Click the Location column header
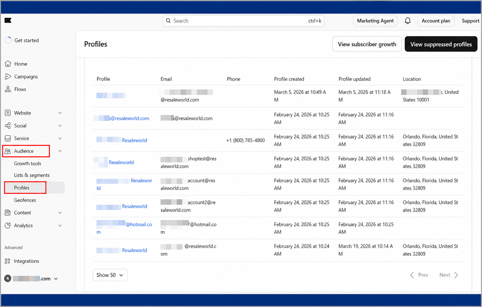This screenshot has width=482, height=307. coord(412,79)
